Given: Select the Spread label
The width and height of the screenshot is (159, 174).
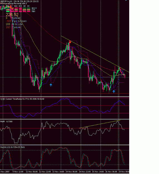Looking at the screenshot, I should (x=16, y=18).
